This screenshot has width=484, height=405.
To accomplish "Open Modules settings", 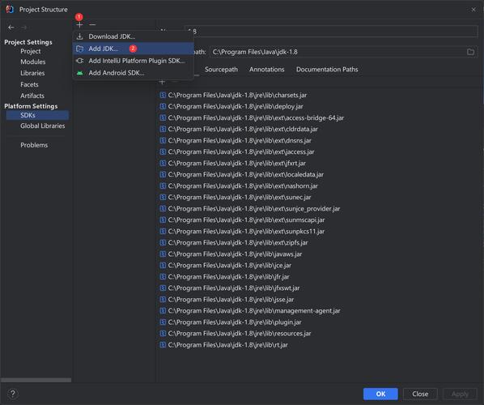I will 32,62.
